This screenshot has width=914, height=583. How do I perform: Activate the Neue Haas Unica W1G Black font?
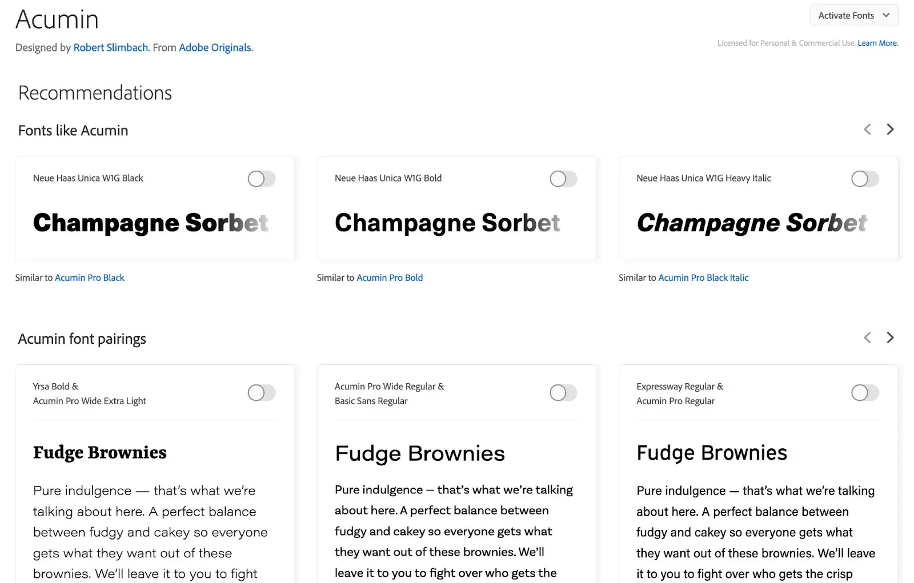point(261,179)
